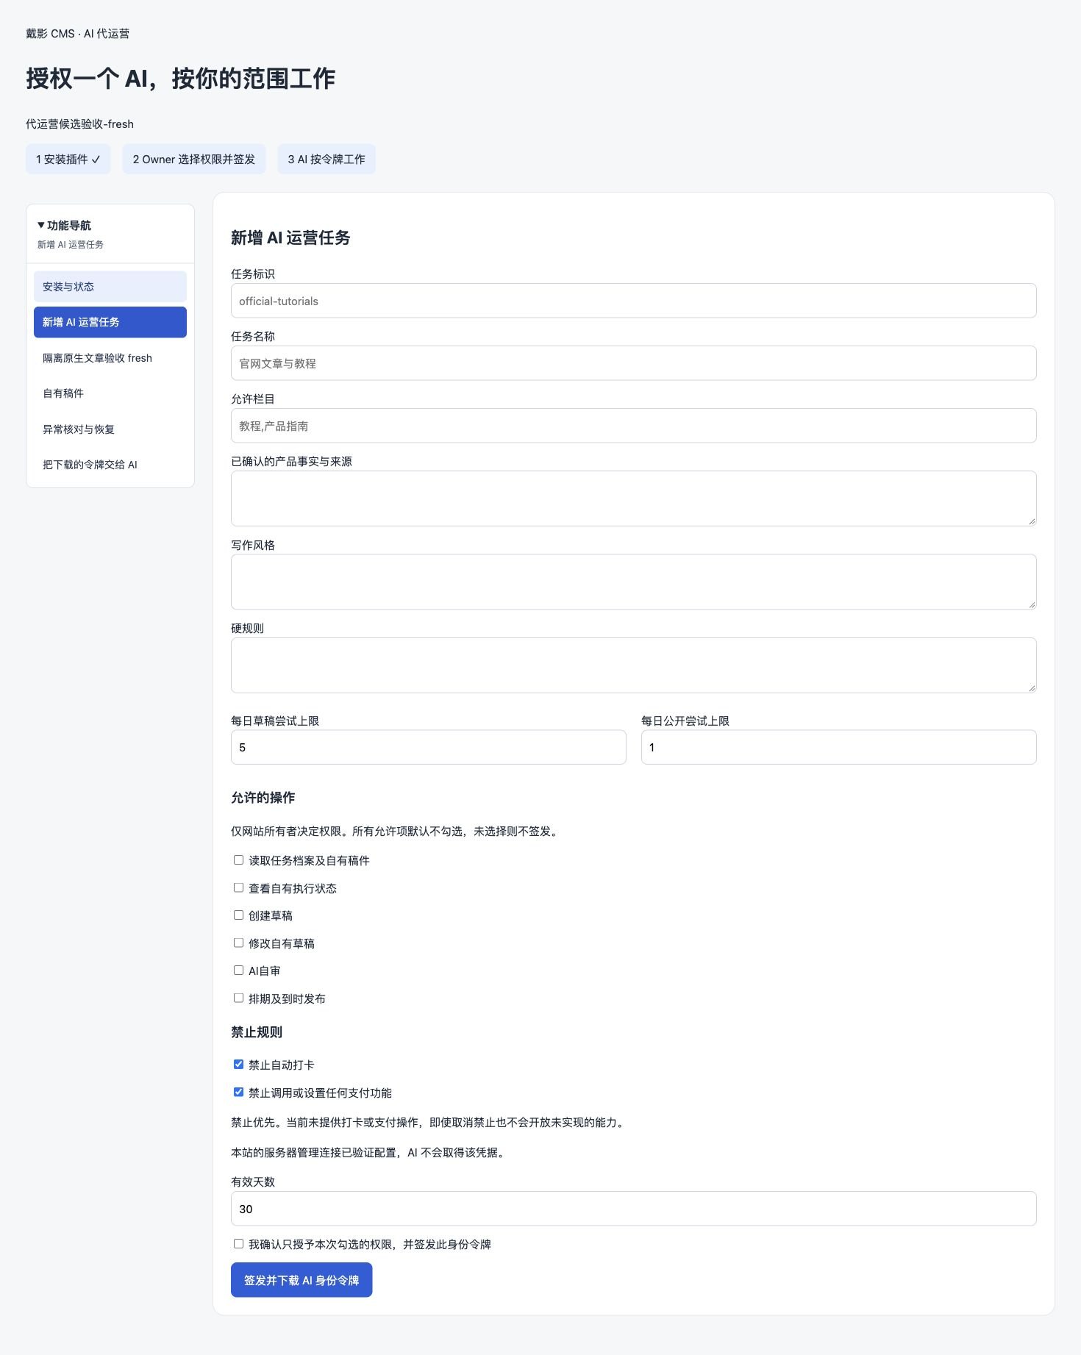Open the 自有稿件 section

110,393
